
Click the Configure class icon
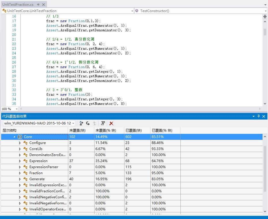tap(25, 143)
